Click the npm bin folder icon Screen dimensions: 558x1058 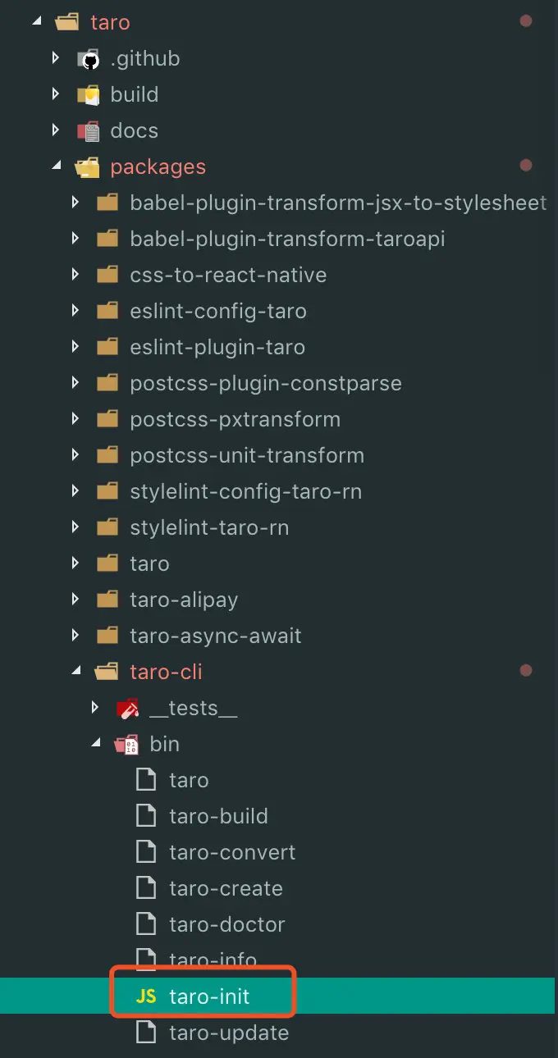pos(127,743)
